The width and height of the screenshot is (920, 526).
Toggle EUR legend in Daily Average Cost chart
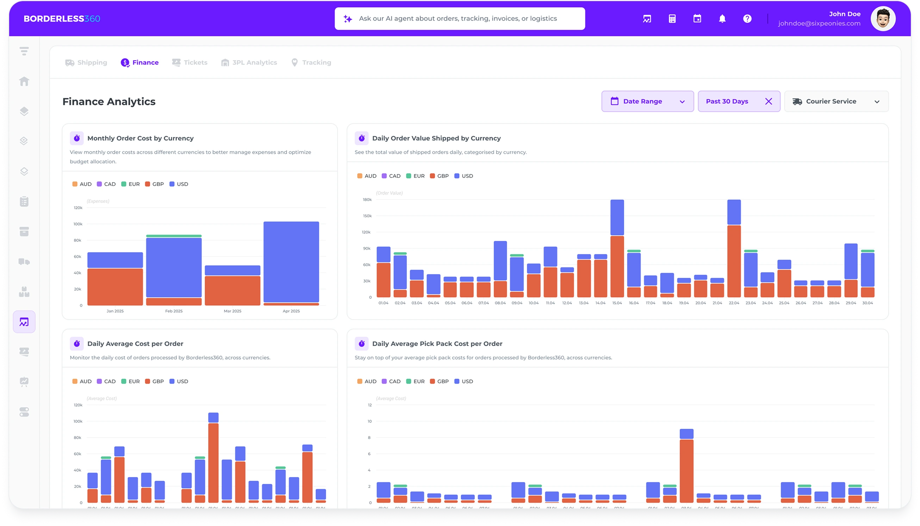pyautogui.click(x=130, y=382)
